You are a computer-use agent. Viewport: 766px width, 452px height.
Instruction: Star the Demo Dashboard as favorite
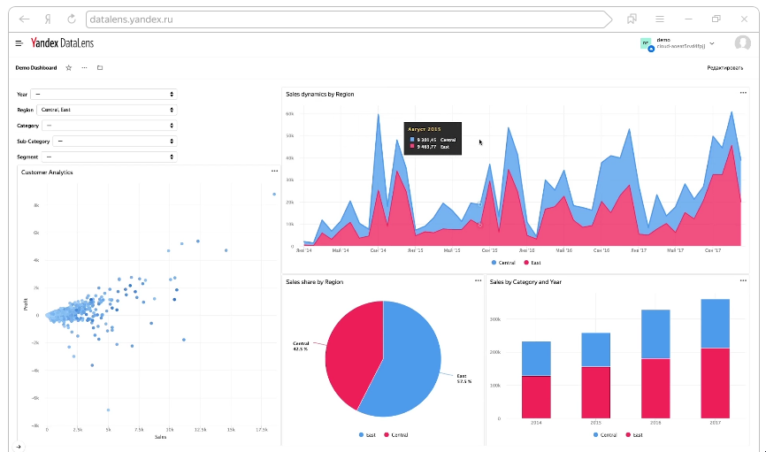coord(69,68)
